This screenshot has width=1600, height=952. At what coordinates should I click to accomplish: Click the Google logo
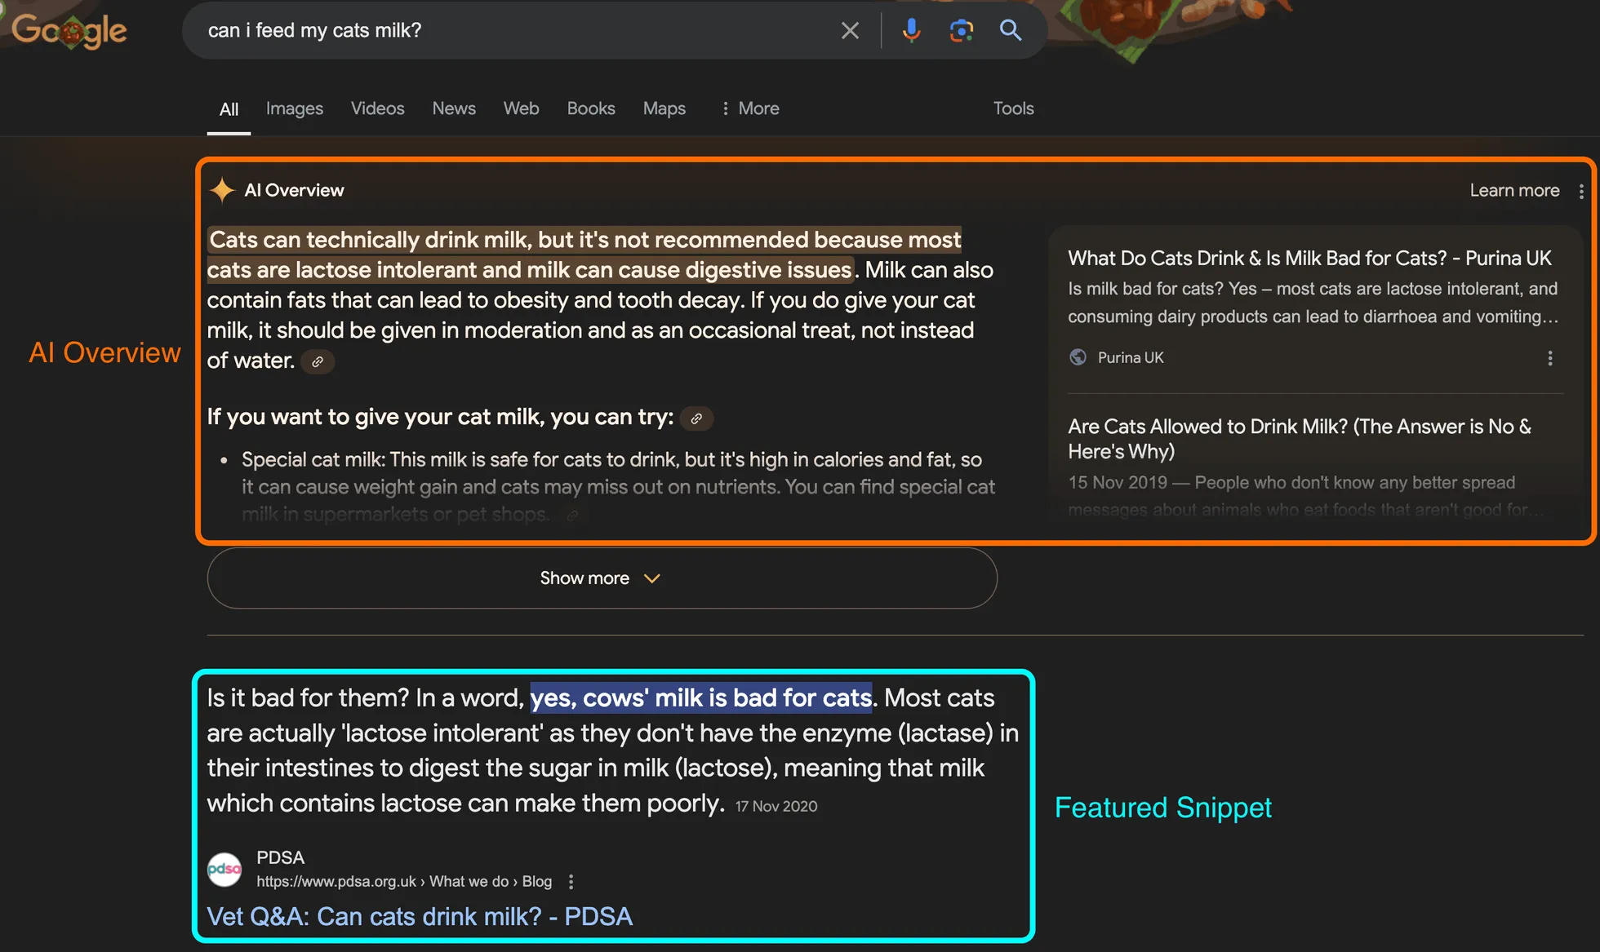click(69, 31)
